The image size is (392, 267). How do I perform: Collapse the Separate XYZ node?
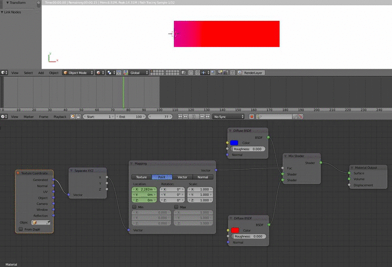pos(71,171)
